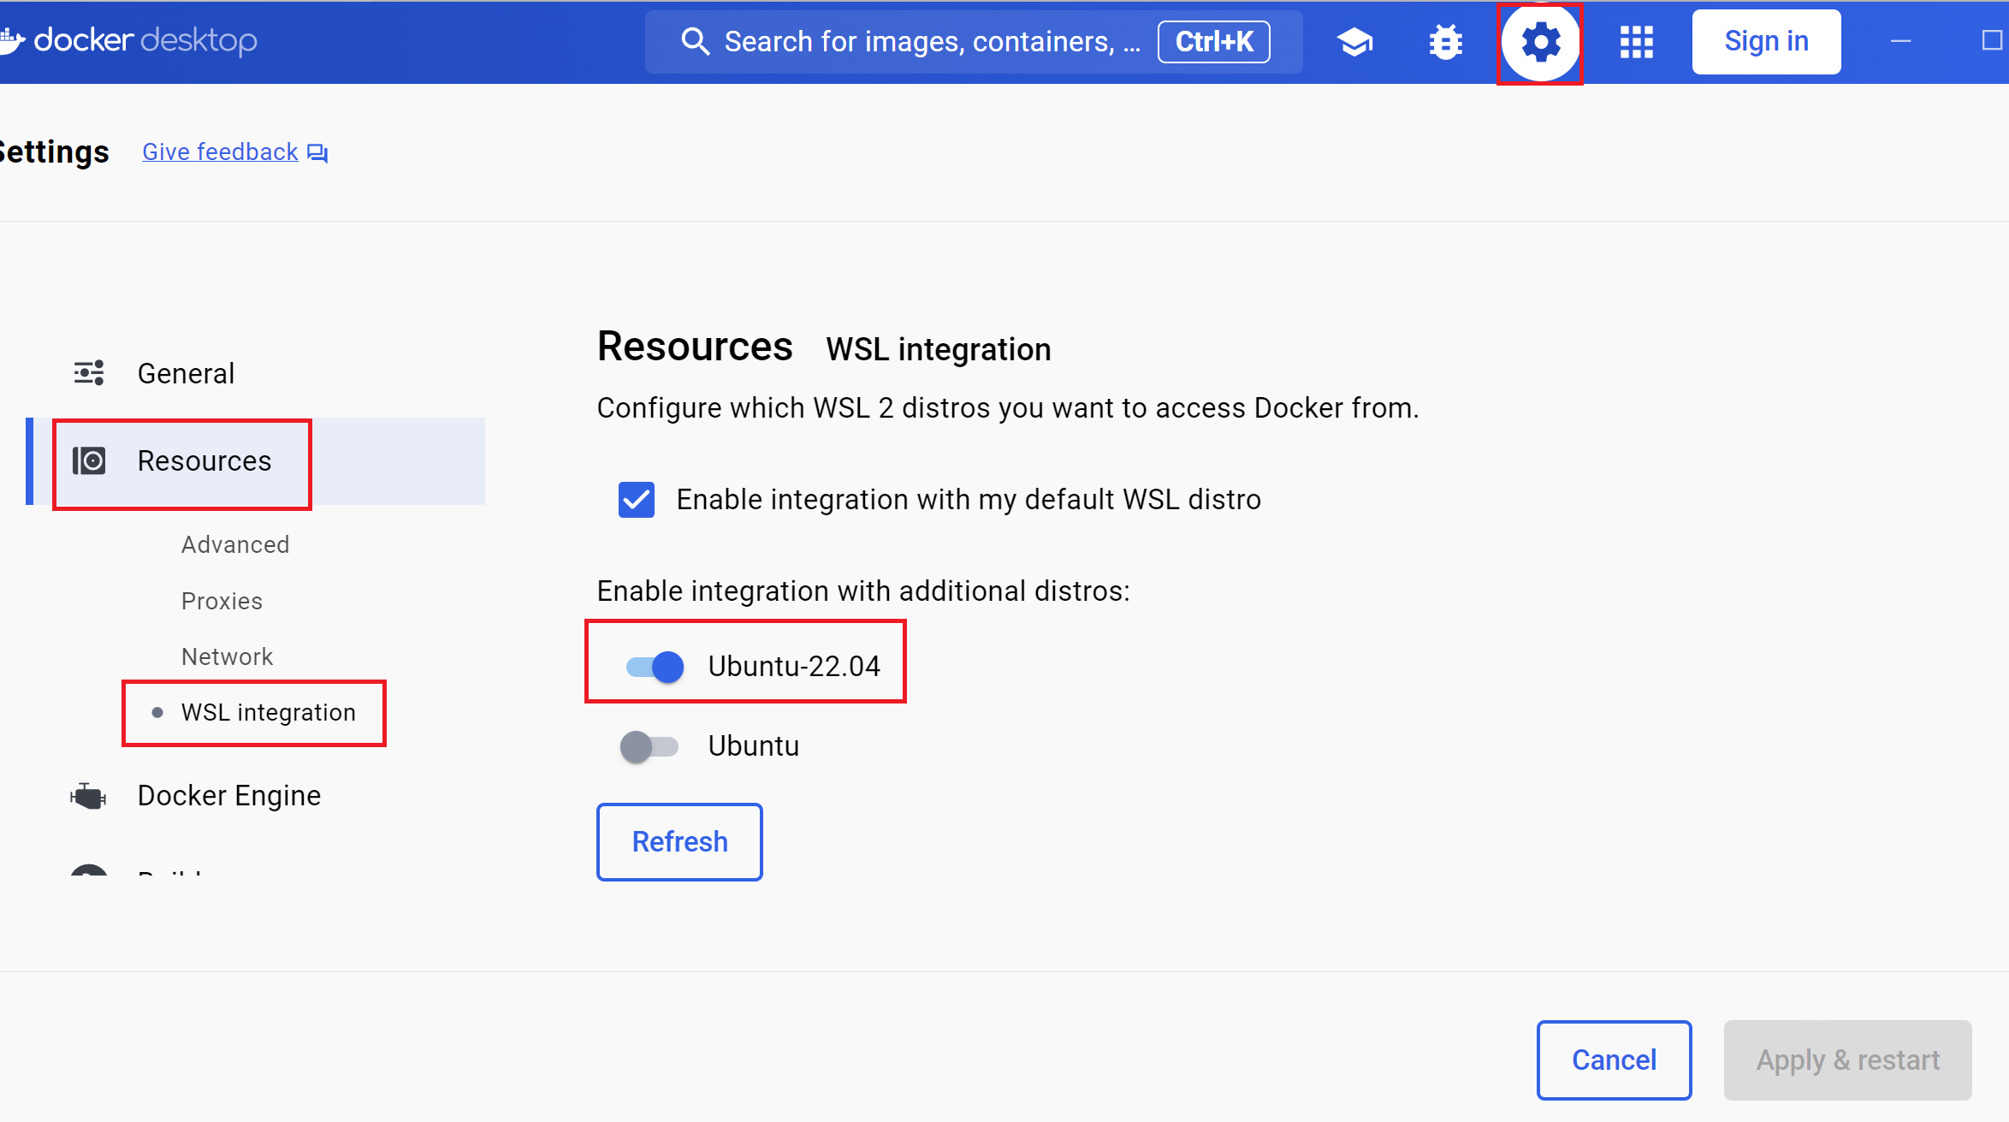Click the Troubleshoot bug icon
This screenshot has width=2009, height=1122.
click(1446, 42)
